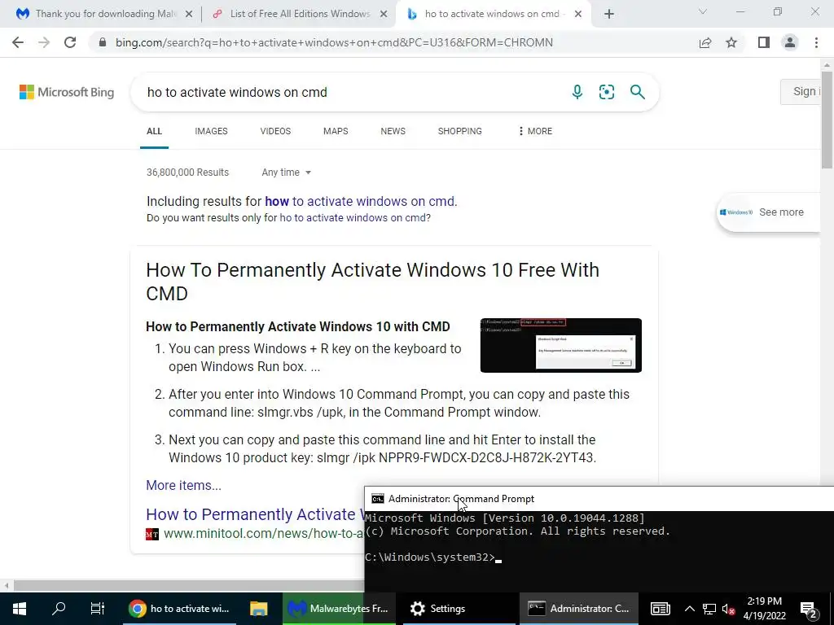Open the command prompt thumbnail image
834x625 pixels.
coord(560,345)
